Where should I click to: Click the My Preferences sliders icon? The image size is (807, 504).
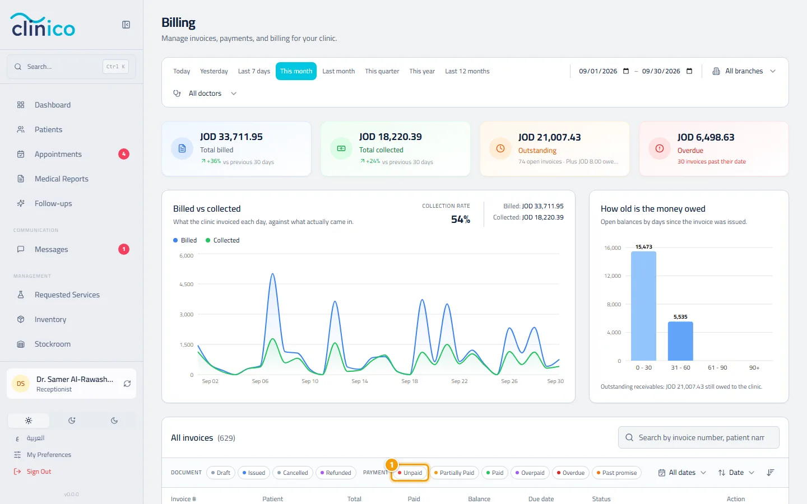(17, 455)
